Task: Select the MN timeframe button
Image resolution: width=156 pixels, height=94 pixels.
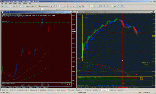Action: click(x=63, y=9)
